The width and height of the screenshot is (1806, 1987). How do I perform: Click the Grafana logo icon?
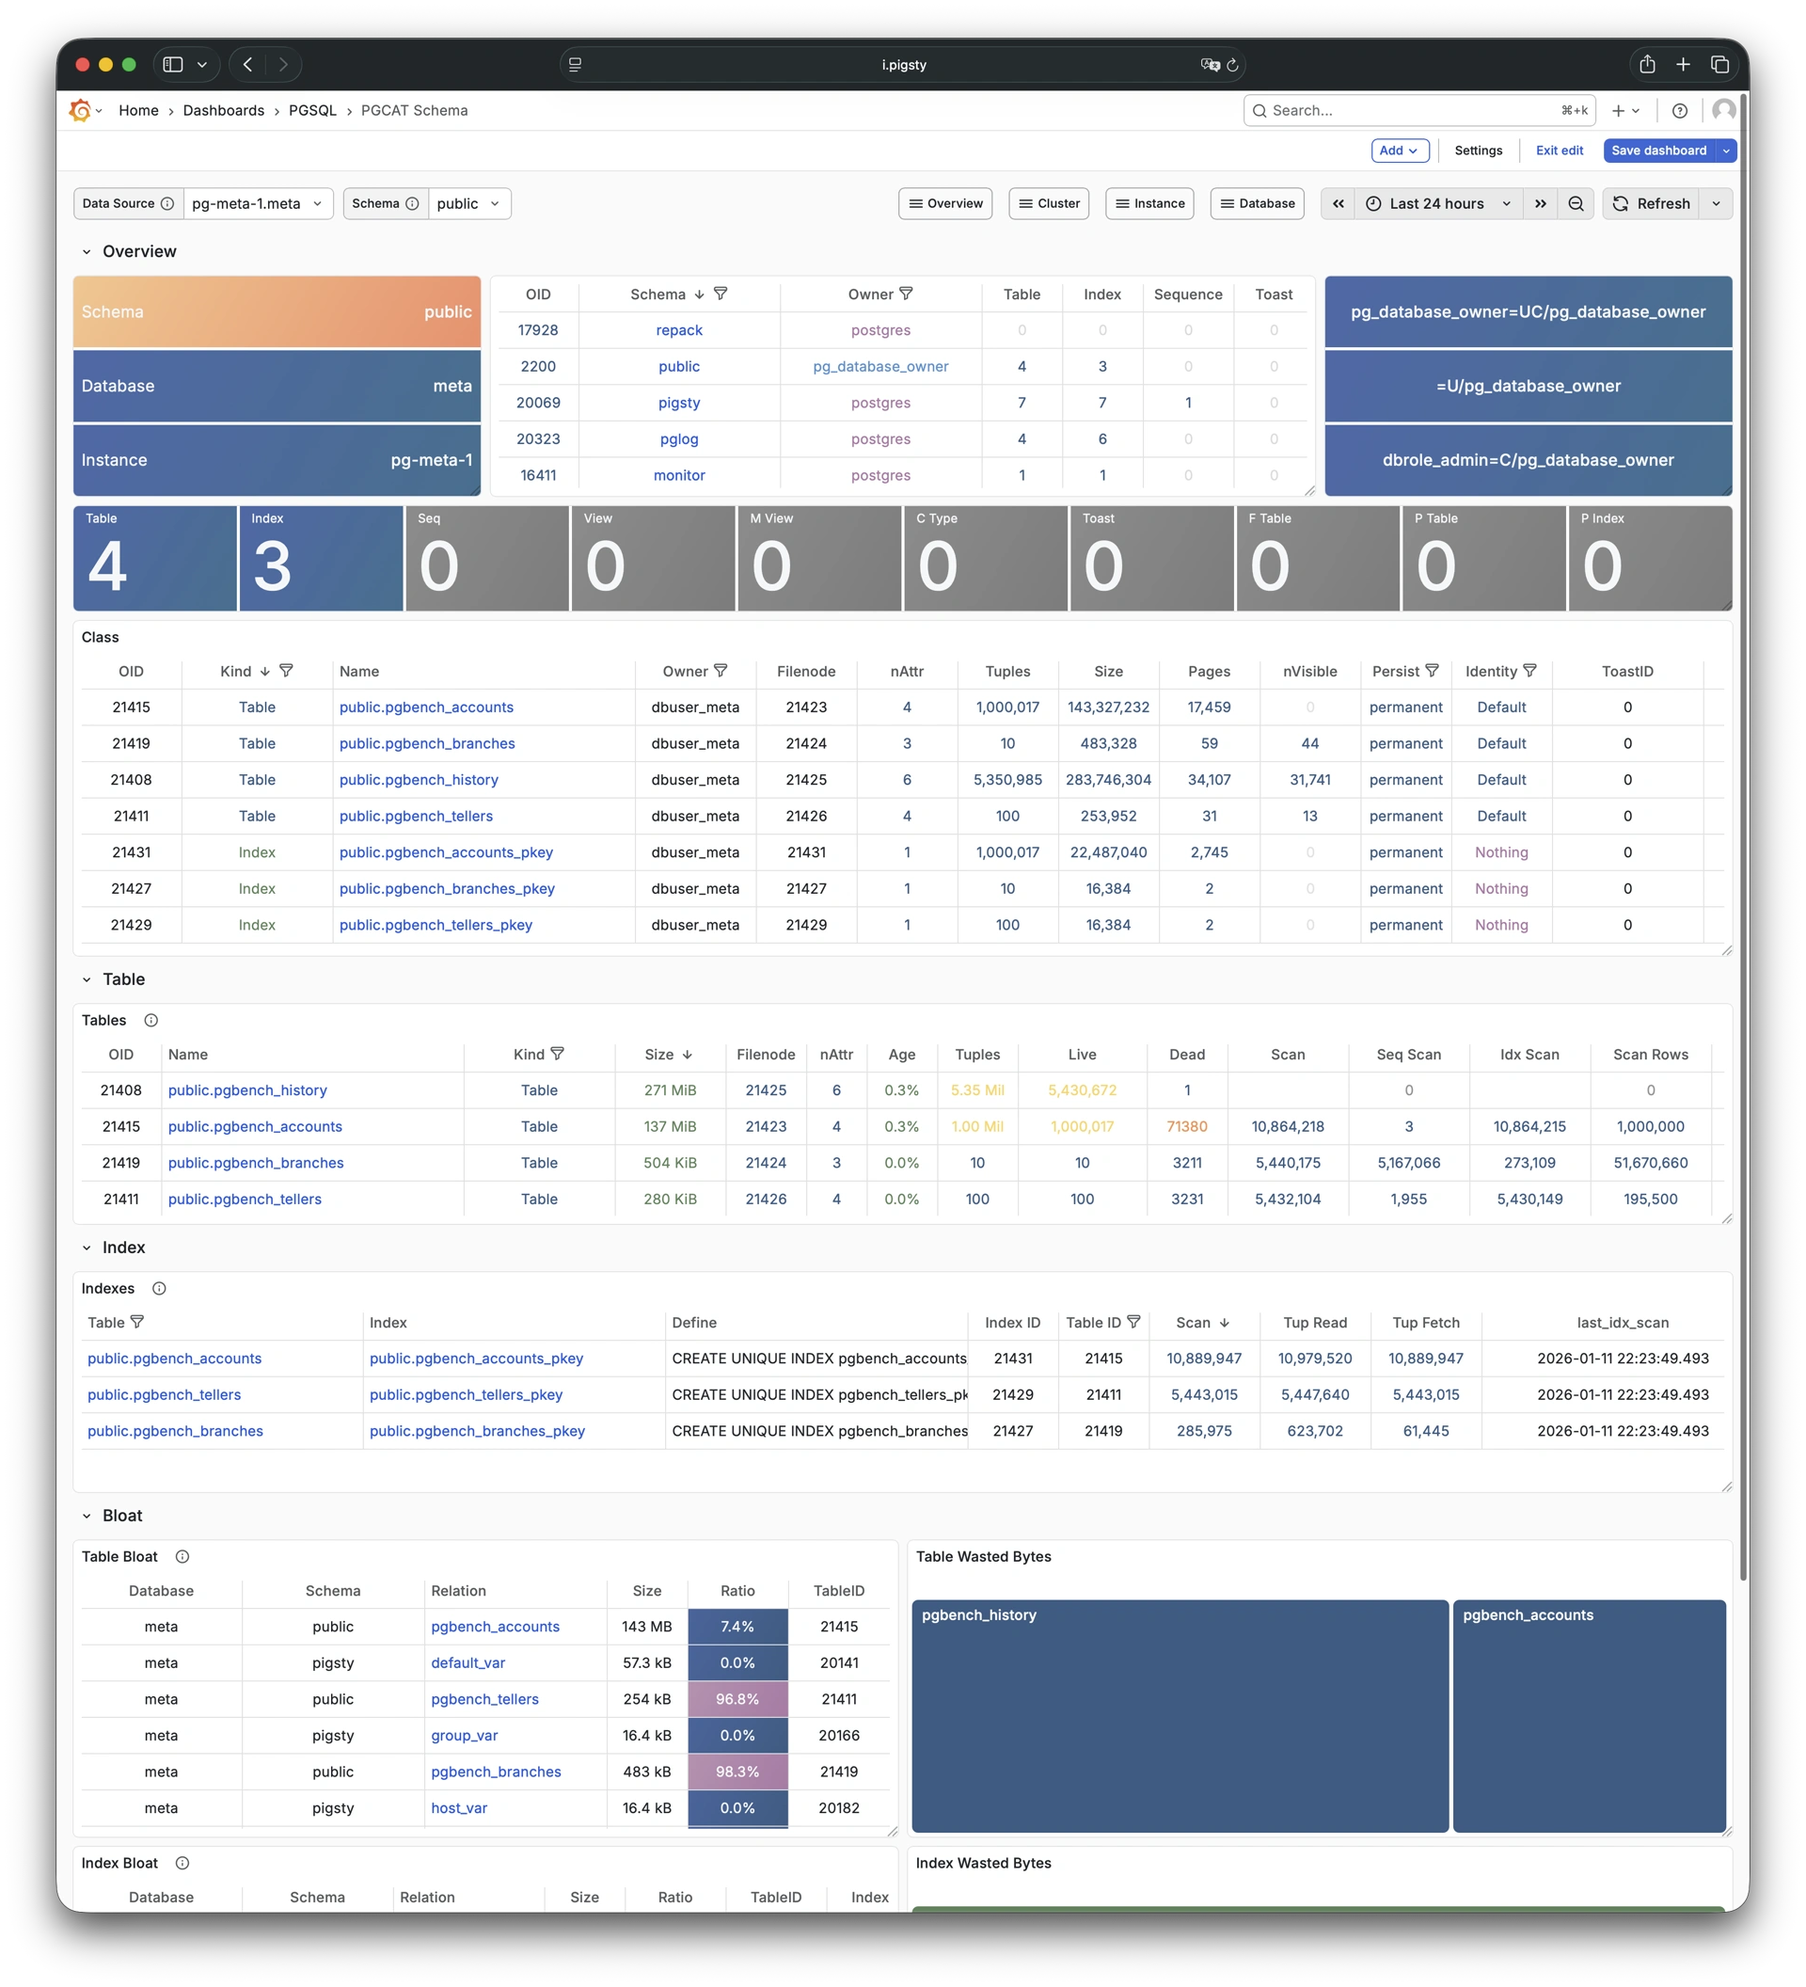point(80,110)
